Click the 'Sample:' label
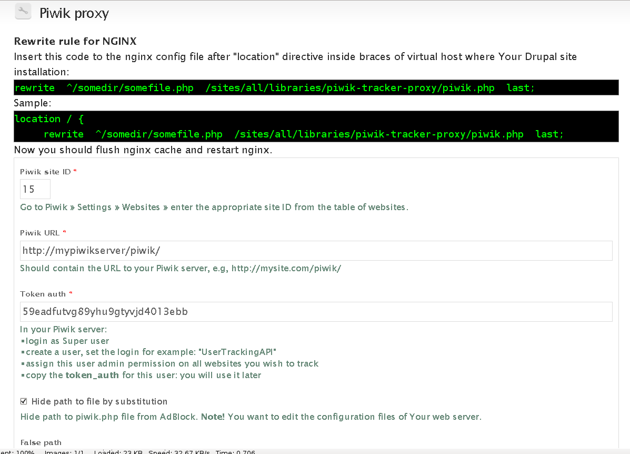This screenshot has width=630, height=454. click(33, 103)
